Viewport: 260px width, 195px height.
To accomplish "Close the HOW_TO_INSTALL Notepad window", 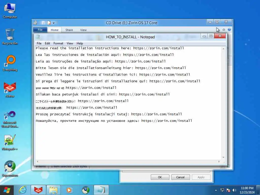I will coord(220,36).
